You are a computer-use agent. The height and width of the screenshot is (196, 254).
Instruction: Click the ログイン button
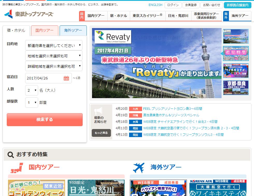coord(173,5)
